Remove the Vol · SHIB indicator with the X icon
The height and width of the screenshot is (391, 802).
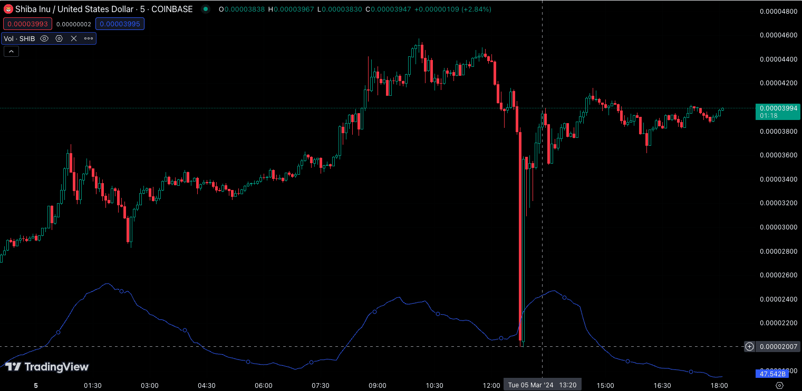point(74,38)
